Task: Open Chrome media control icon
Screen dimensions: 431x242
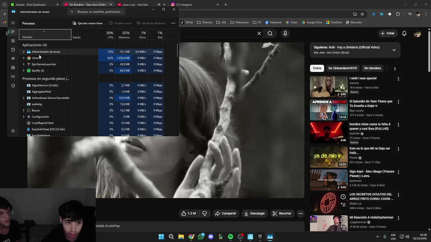Action: [409, 14]
